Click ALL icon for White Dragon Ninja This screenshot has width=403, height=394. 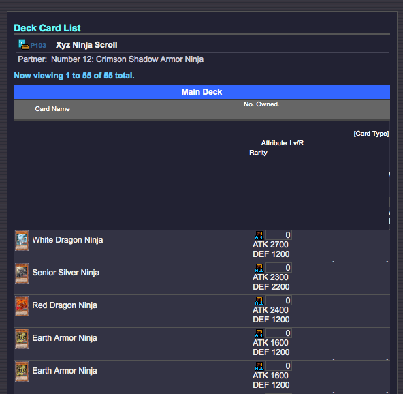[259, 235]
